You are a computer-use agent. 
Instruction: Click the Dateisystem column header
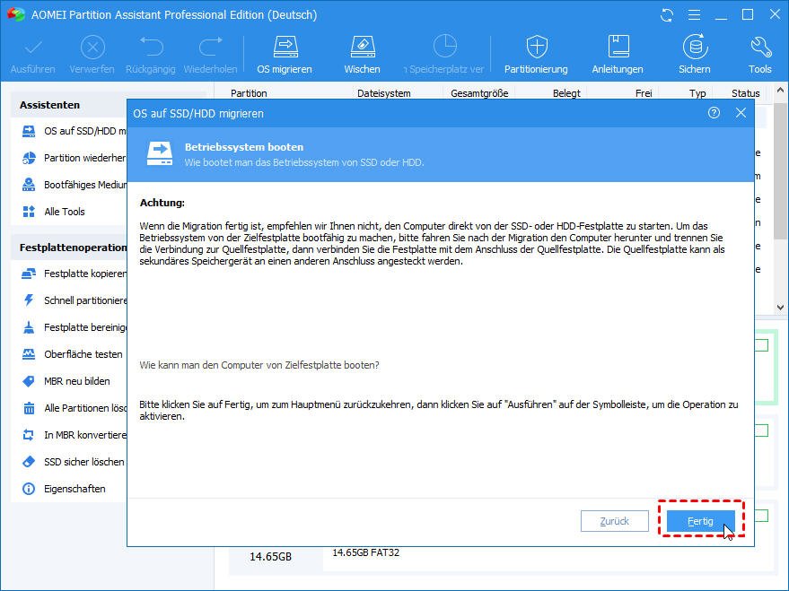pyautogui.click(x=384, y=93)
